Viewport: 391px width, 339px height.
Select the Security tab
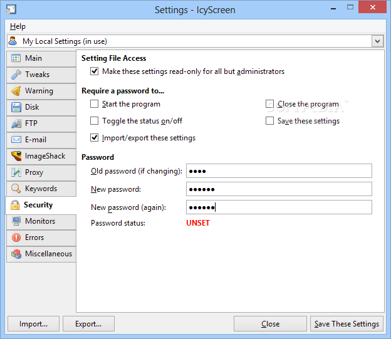[x=41, y=205]
